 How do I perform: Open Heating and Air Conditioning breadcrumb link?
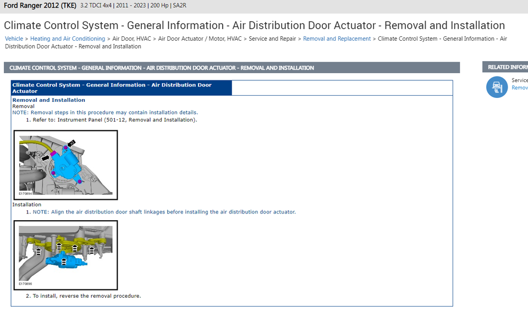coord(68,39)
